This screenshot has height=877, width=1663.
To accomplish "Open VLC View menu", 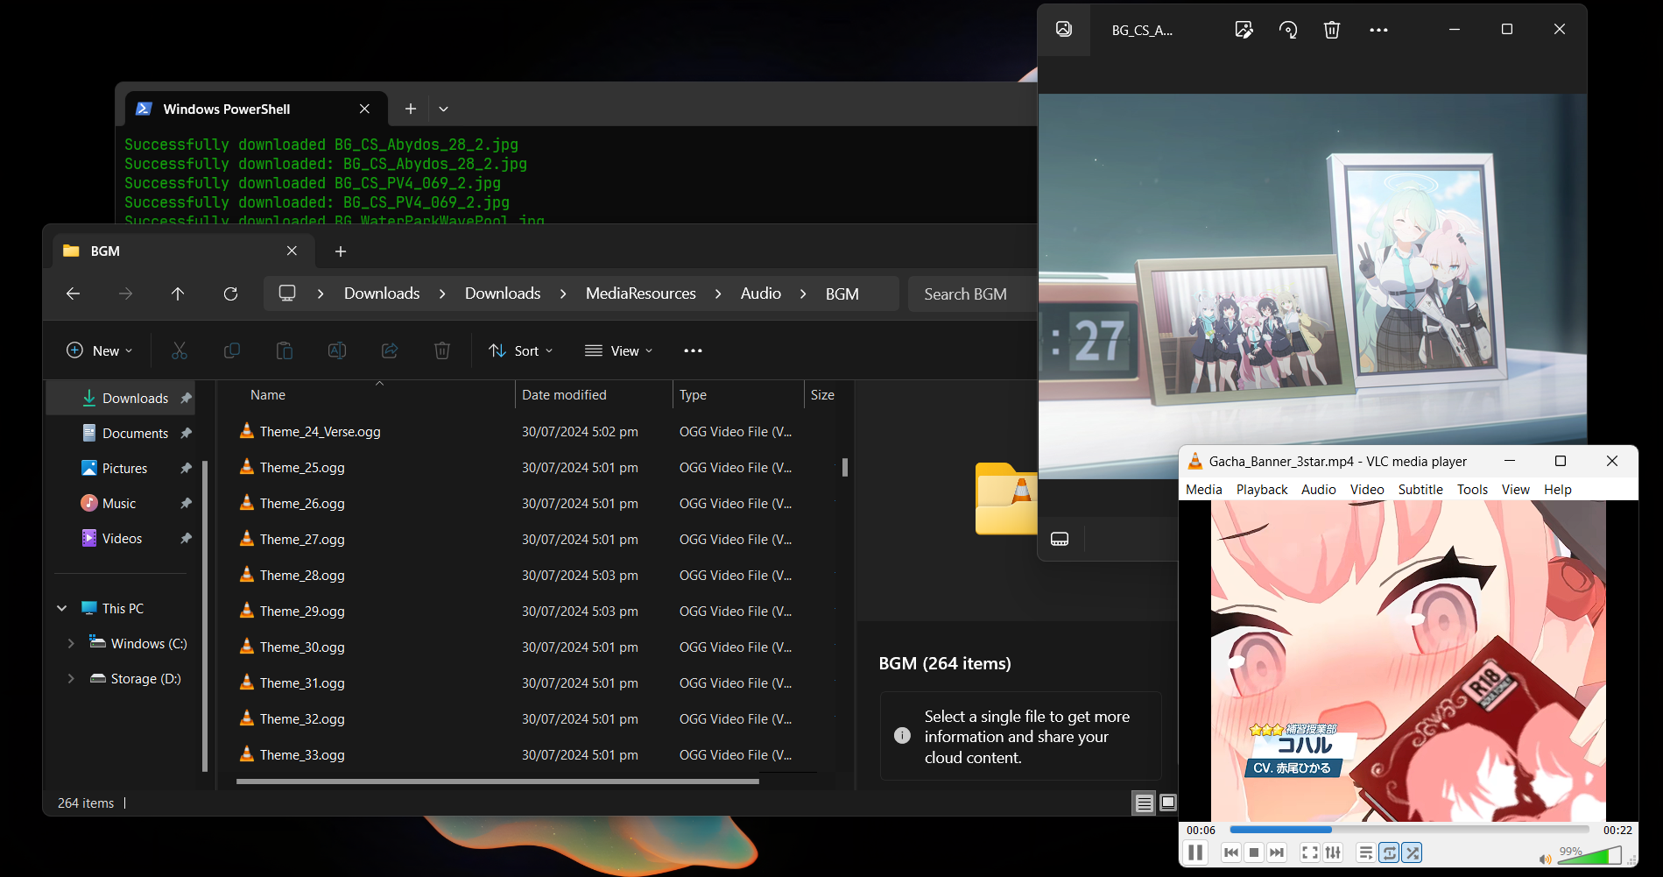I will (1516, 490).
